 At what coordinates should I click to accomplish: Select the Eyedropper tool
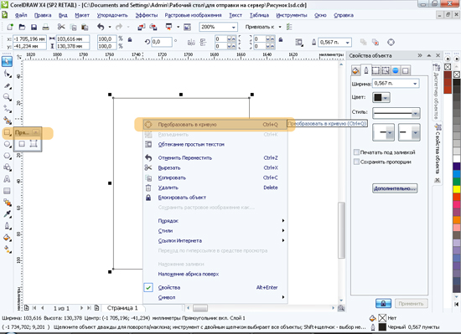click(8, 214)
